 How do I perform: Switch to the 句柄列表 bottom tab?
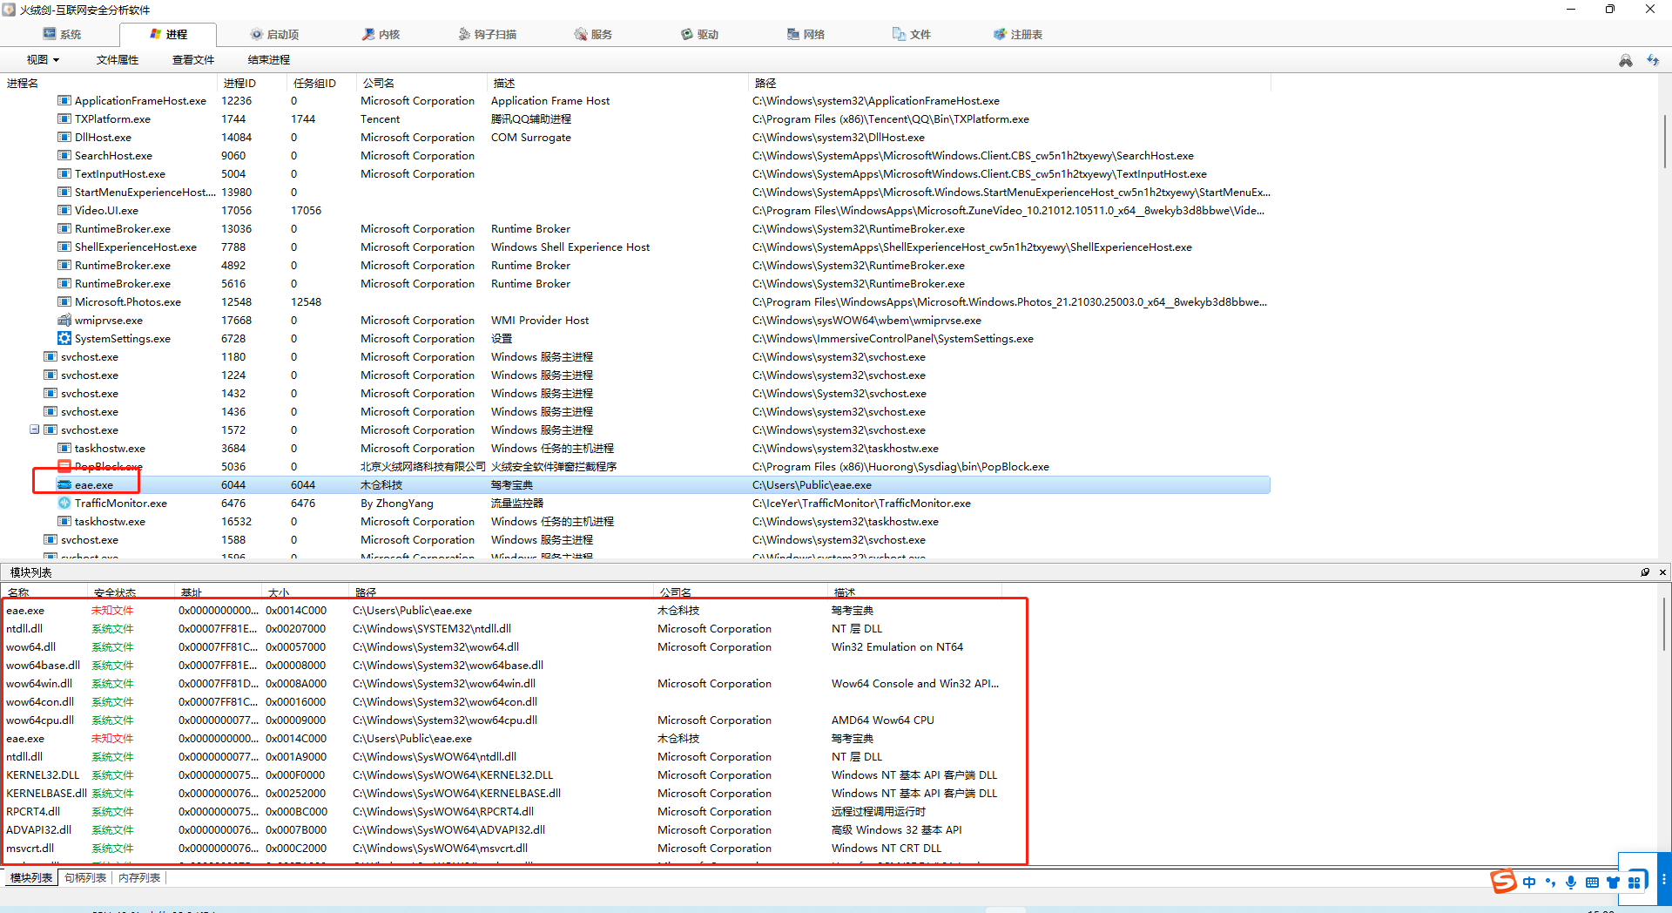point(85,878)
